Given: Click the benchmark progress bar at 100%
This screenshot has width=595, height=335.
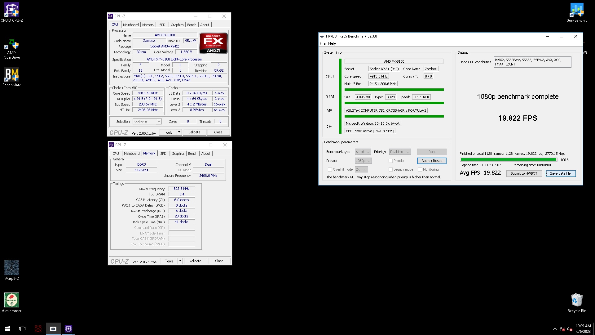Looking at the screenshot, I should pyautogui.click(x=508, y=160).
